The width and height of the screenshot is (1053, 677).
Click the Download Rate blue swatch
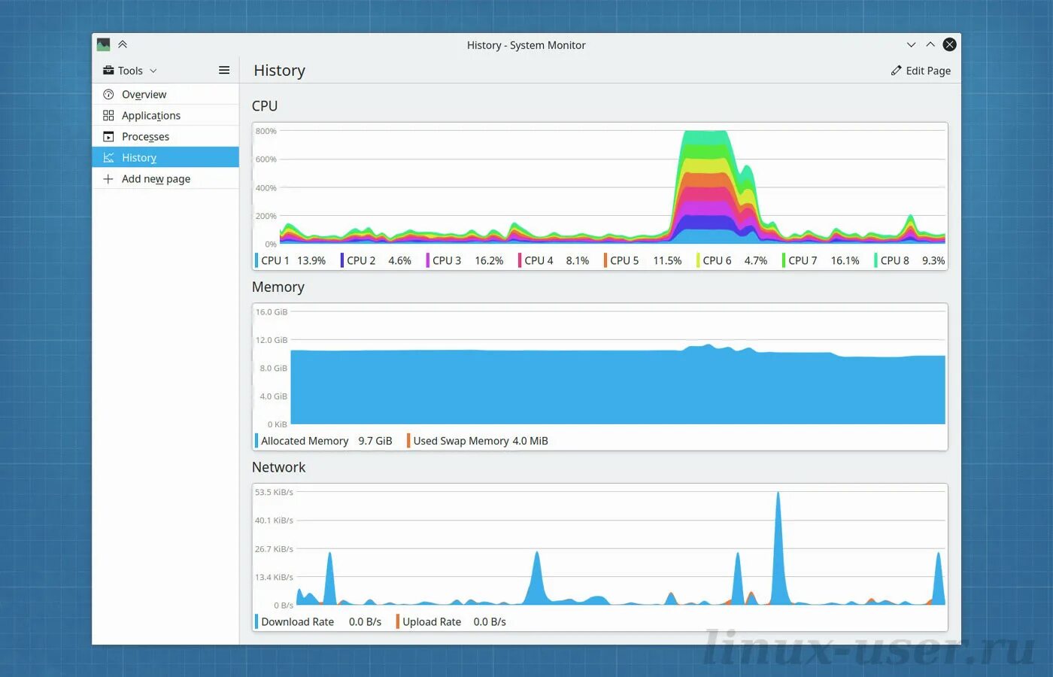click(x=256, y=621)
